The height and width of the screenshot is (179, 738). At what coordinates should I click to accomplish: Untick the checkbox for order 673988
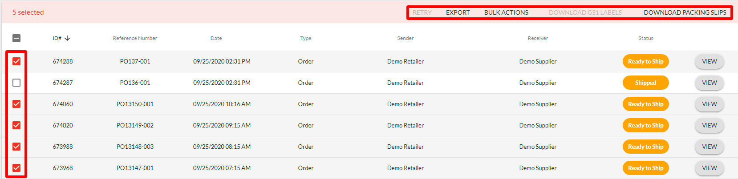(x=16, y=147)
